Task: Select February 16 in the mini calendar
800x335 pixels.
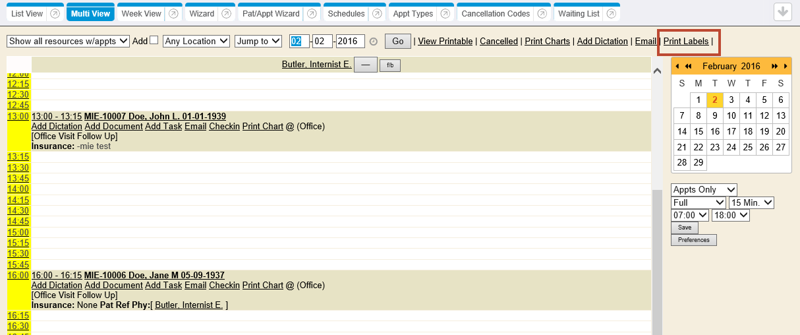Action: coord(715,131)
